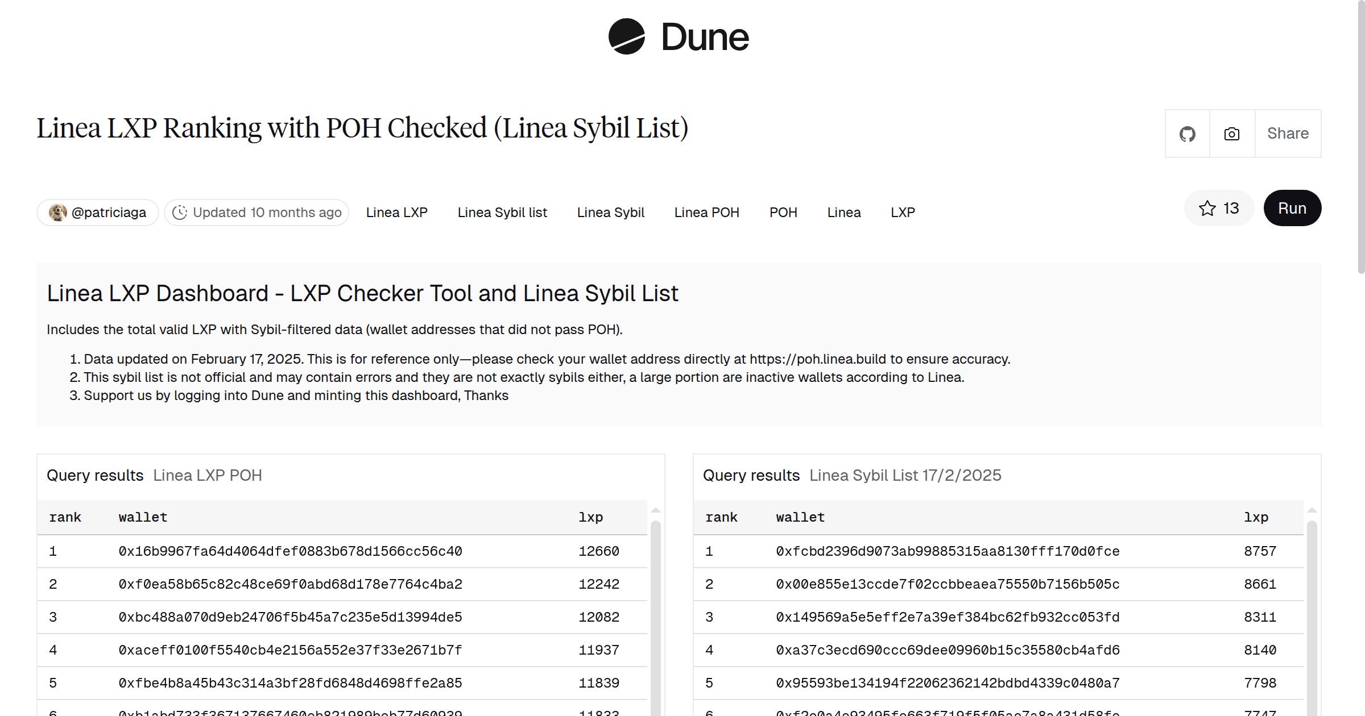1365x716 pixels.
Task: Click the Linea Sybil List 17/2/2025 title
Action: 905,475
